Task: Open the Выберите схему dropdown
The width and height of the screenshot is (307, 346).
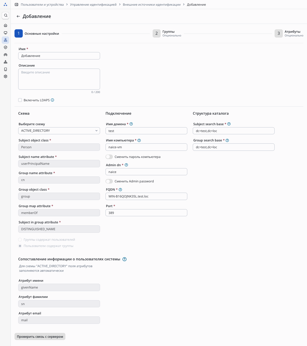Action: 59,131
